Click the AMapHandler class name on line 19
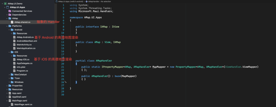The width and height of the screenshot is (276, 107). point(104,60)
